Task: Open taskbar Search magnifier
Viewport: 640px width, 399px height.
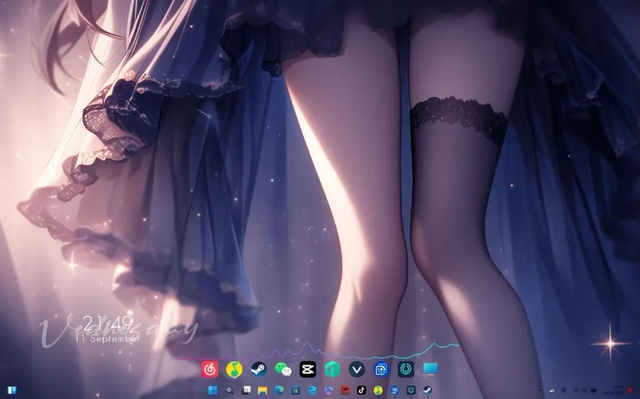Action: (230, 391)
